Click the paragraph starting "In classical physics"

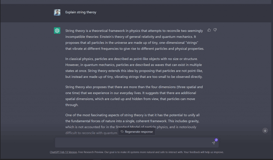[x=134, y=68]
